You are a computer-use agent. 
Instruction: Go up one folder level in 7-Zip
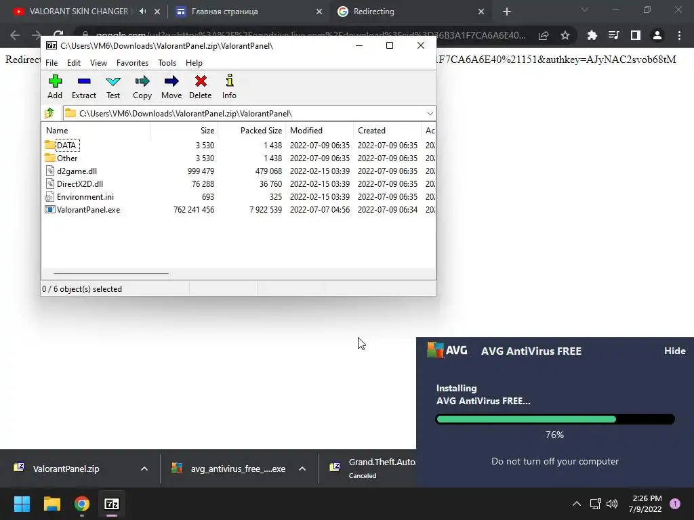click(x=49, y=113)
